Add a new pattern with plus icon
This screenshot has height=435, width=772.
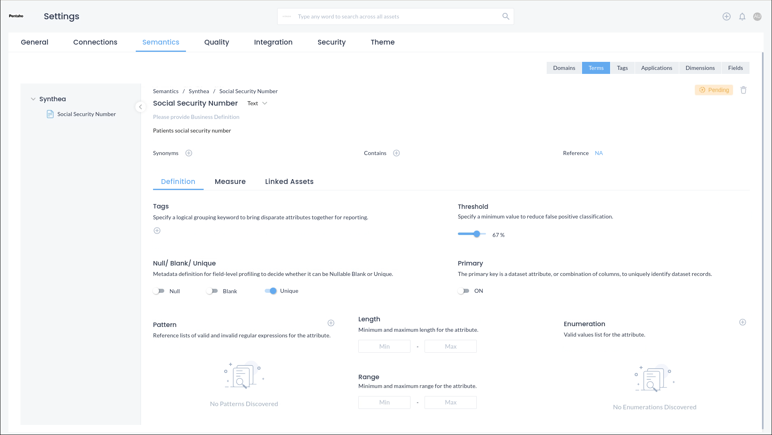pos(331,323)
